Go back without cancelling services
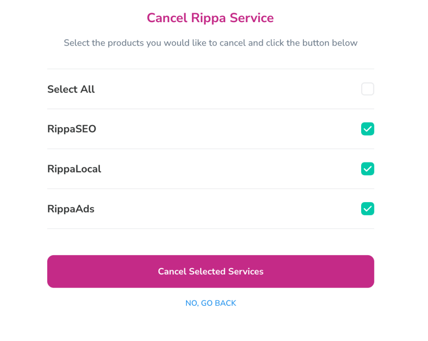This screenshot has width=428, height=341. 211,303
